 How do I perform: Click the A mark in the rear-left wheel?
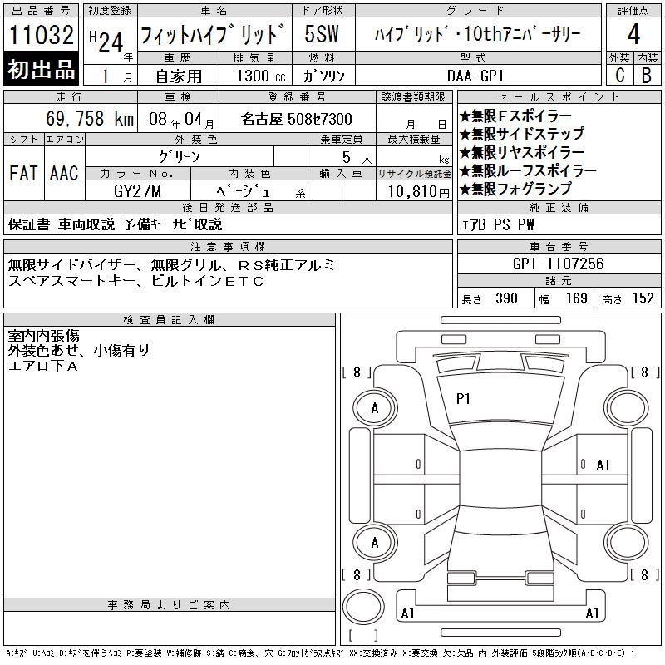click(x=375, y=543)
